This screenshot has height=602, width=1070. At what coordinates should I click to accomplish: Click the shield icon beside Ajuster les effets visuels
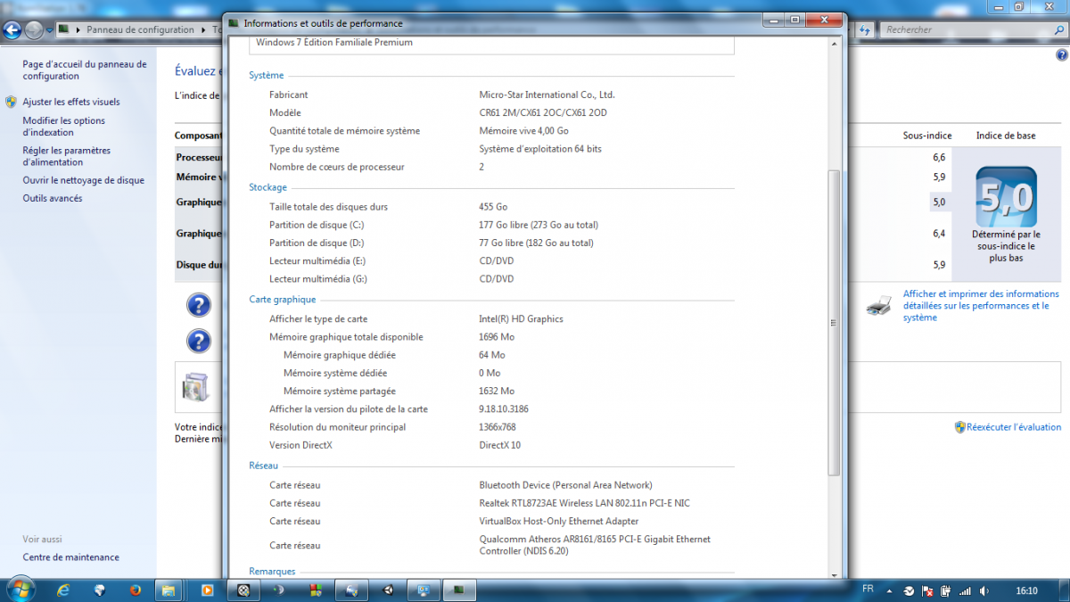point(11,102)
